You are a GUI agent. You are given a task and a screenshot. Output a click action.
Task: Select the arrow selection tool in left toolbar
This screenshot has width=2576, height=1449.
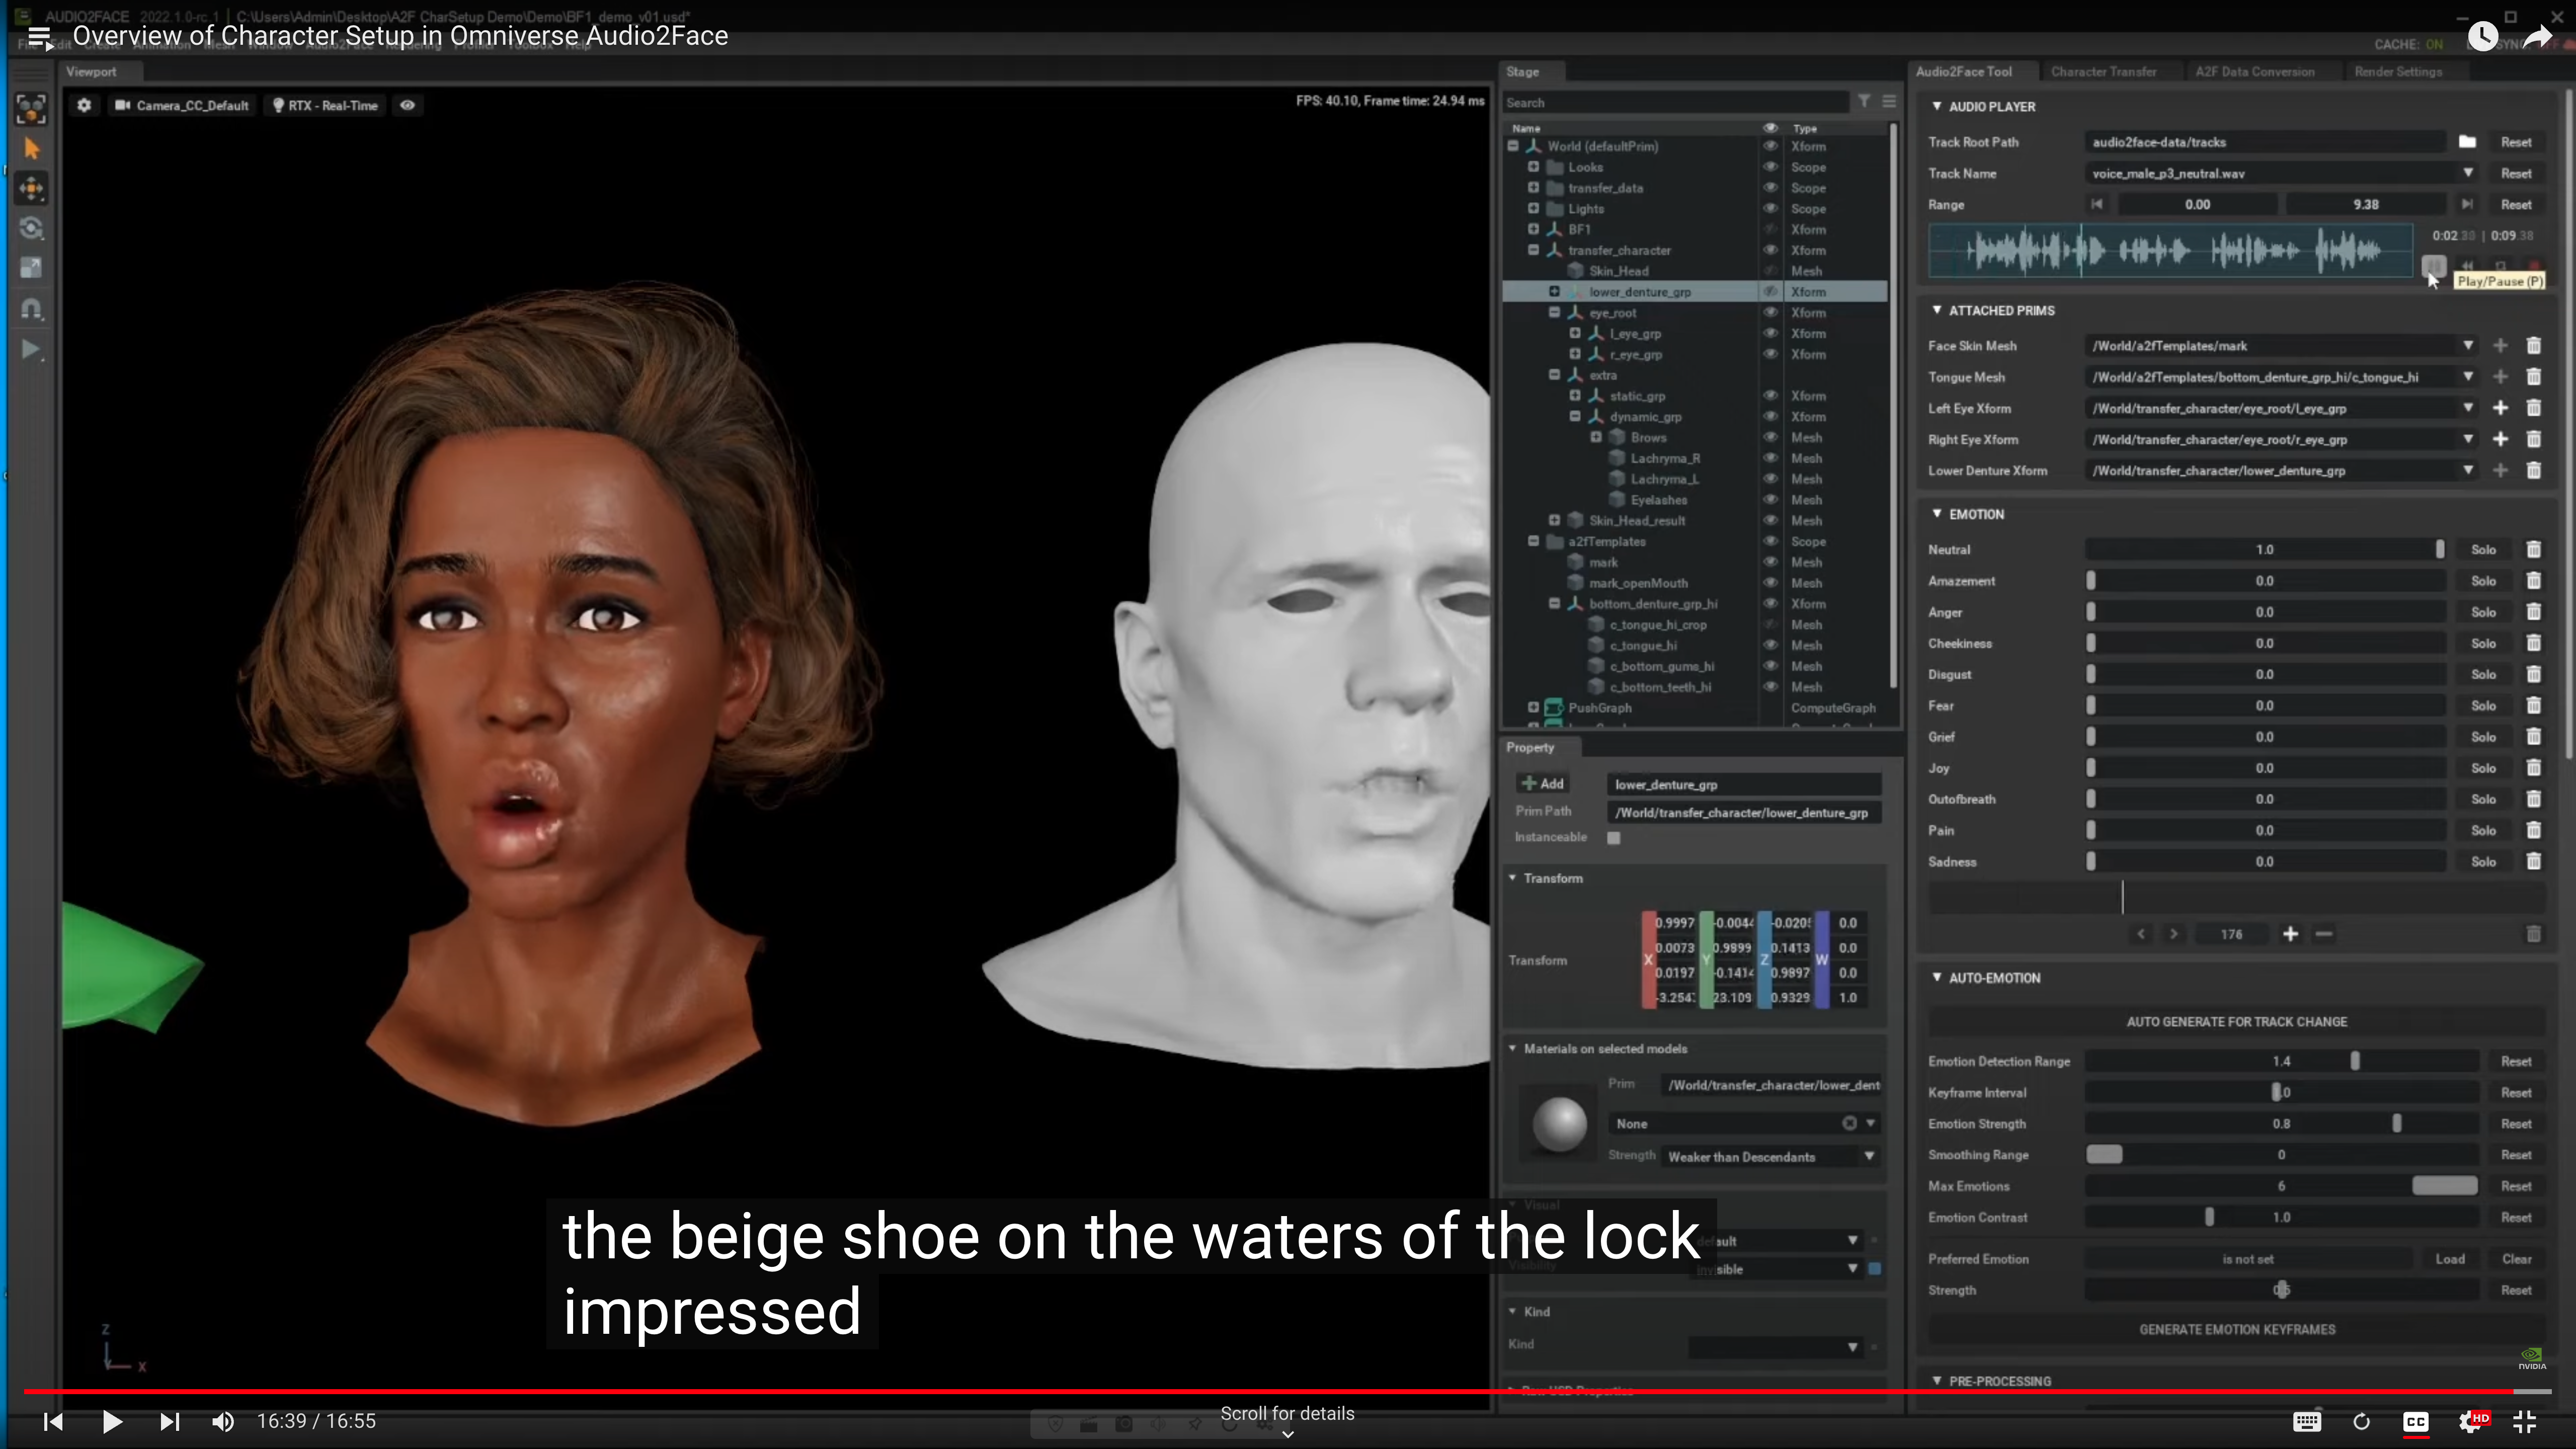[32, 149]
